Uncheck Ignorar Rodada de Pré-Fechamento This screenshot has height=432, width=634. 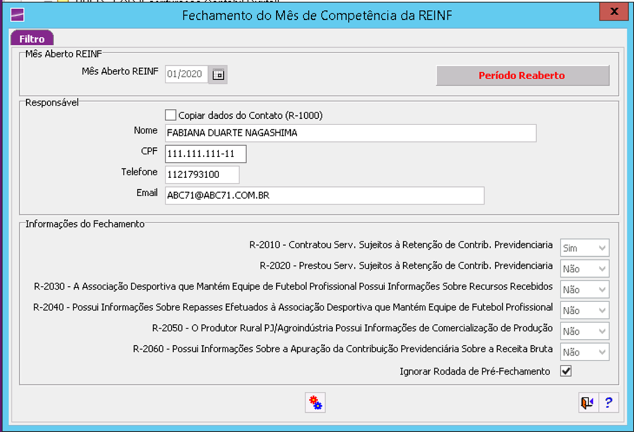pyautogui.click(x=565, y=370)
